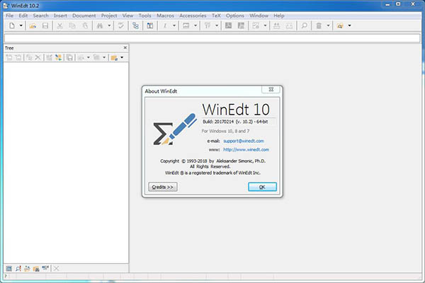Click the second of the two gray tray-shaped icons
Screen dimensions: 425x283
pos(289,25)
